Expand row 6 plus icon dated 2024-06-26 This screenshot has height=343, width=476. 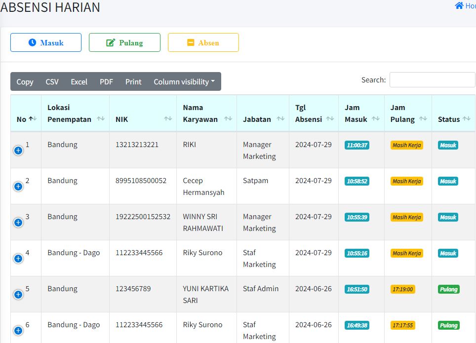coord(18,331)
